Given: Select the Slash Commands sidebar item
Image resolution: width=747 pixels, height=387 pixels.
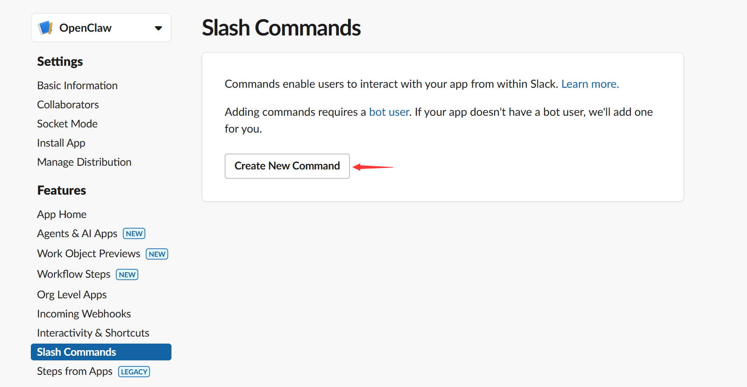Looking at the screenshot, I should [77, 352].
